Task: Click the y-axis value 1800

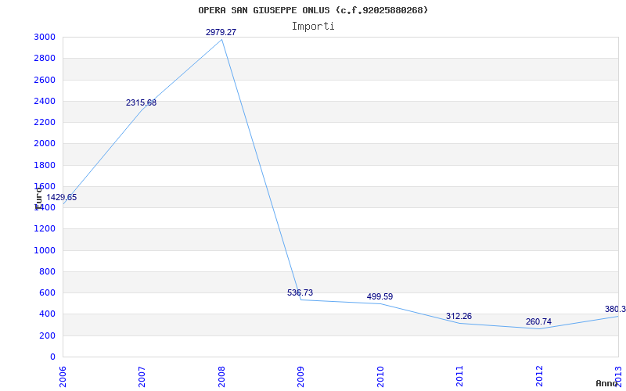Action: [x=45, y=165]
